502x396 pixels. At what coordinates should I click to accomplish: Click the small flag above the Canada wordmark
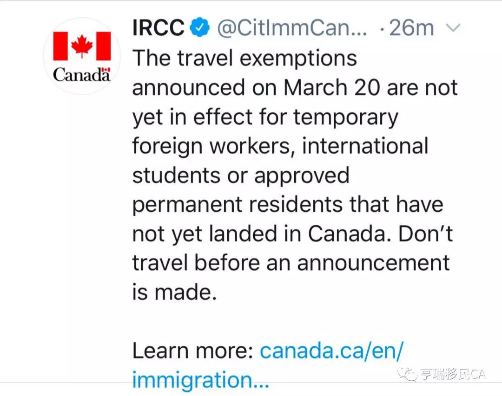[x=106, y=70]
